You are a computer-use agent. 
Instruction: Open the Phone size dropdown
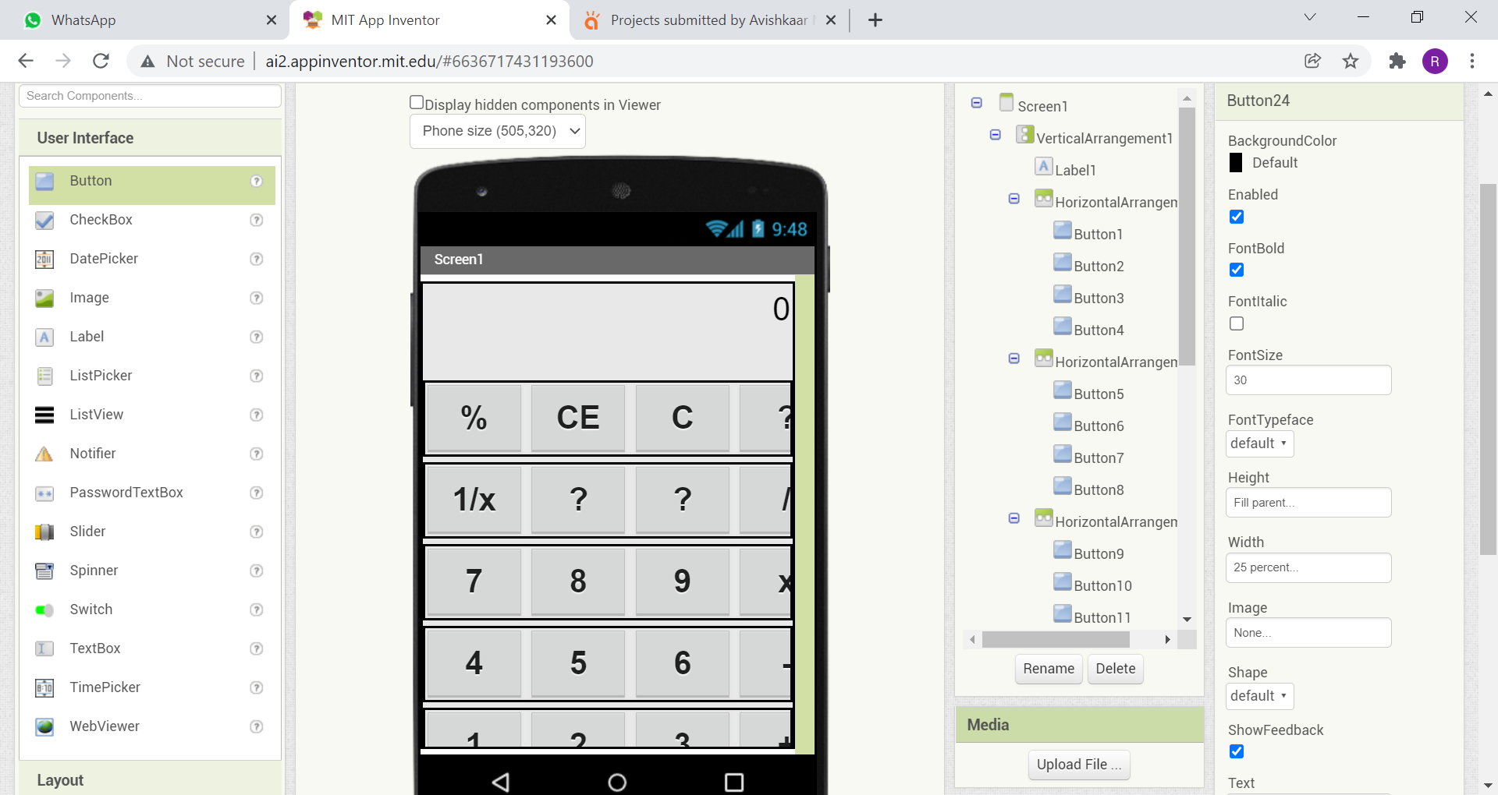click(497, 131)
